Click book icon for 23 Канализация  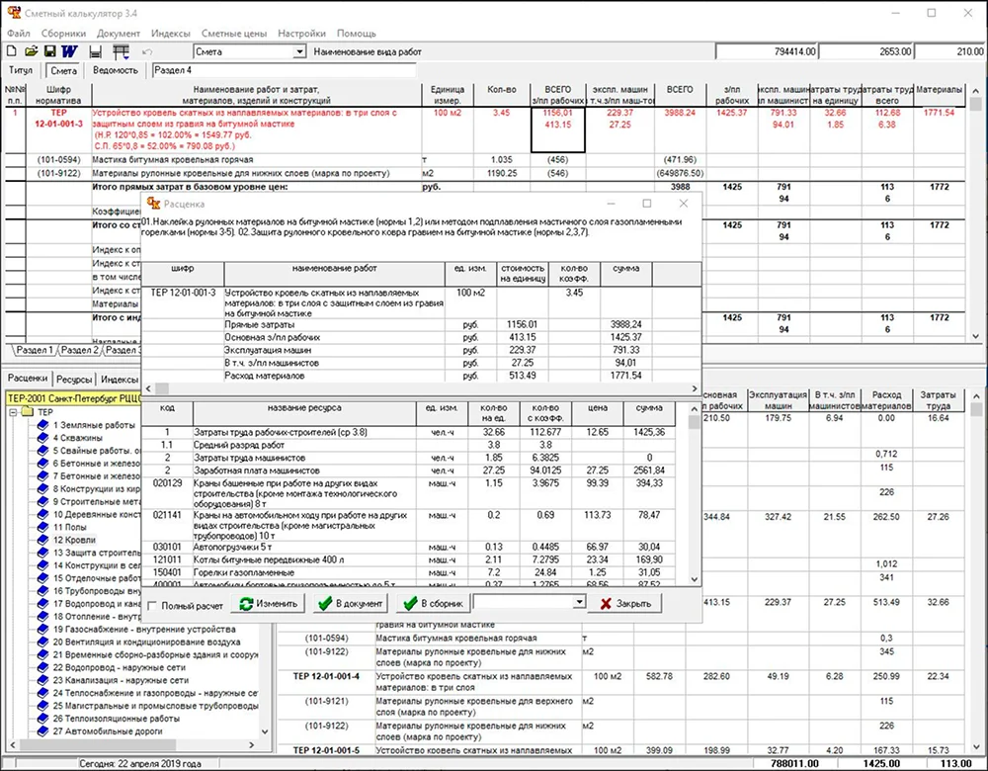click(42, 680)
